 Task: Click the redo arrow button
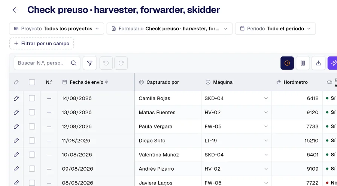(x=121, y=63)
